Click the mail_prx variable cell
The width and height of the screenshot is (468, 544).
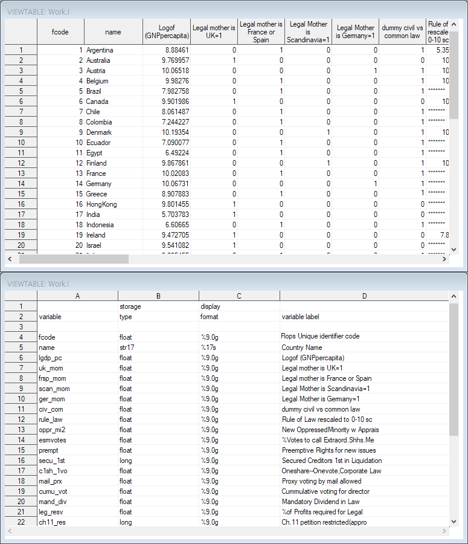click(x=78, y=481)
